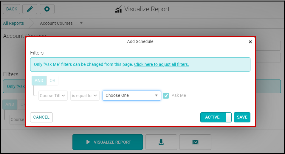Select the AND operator in dialog
The image size is (285, 154).
pyautogui.click(x=39, y=80)
